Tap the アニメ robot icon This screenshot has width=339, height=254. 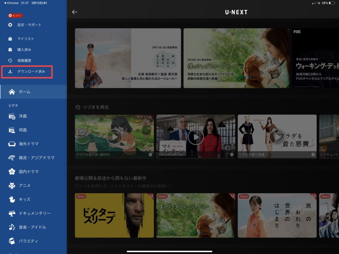click(x=12, y=186)
